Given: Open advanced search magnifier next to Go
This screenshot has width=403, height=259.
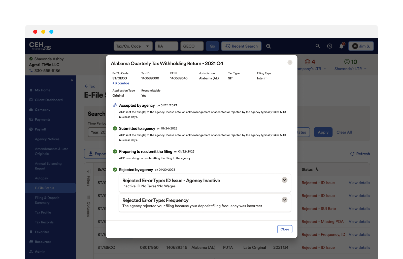Looking at the screenshot, I should click(268, 46).
